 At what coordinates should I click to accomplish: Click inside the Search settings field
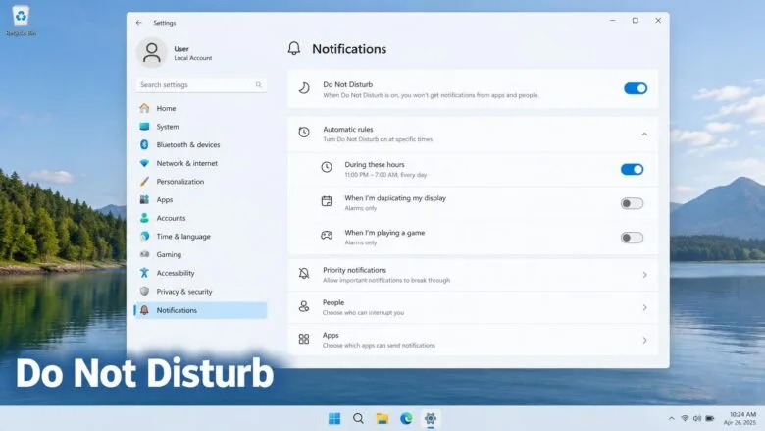click(200, 85)
